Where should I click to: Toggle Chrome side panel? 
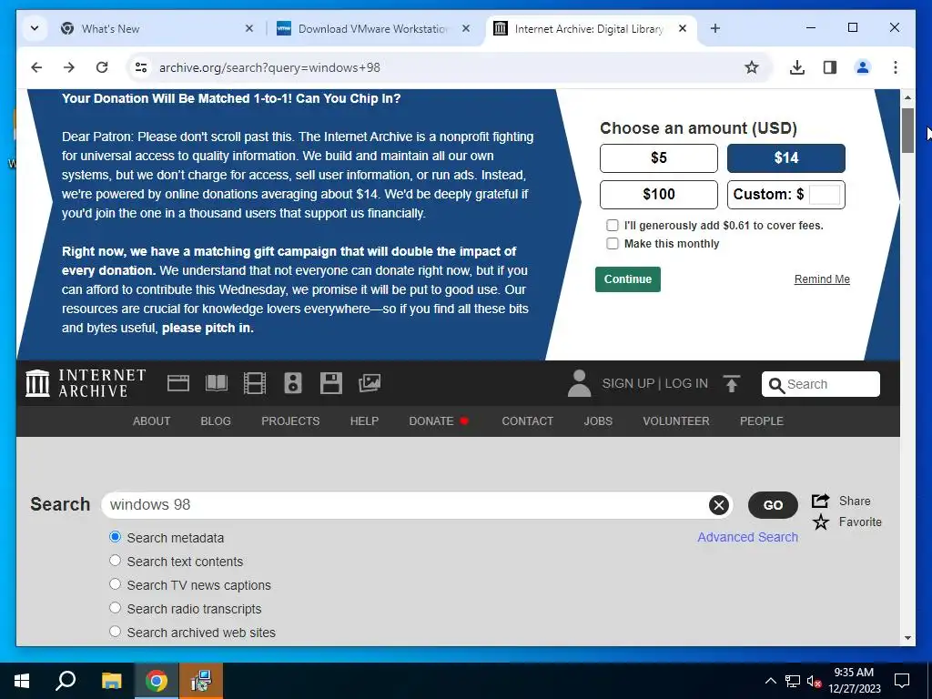pyautogui.click(x=830, y=67)
